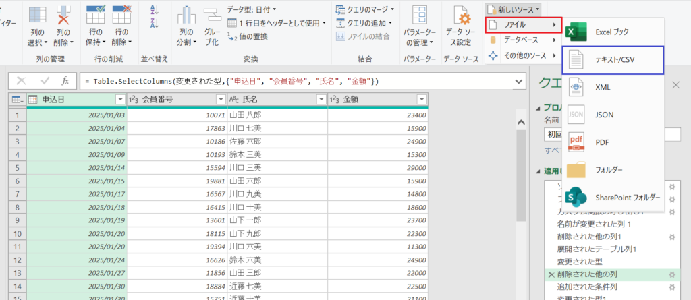
Task: Click the date type icon of 申込日 column
Action: point(34,100)
